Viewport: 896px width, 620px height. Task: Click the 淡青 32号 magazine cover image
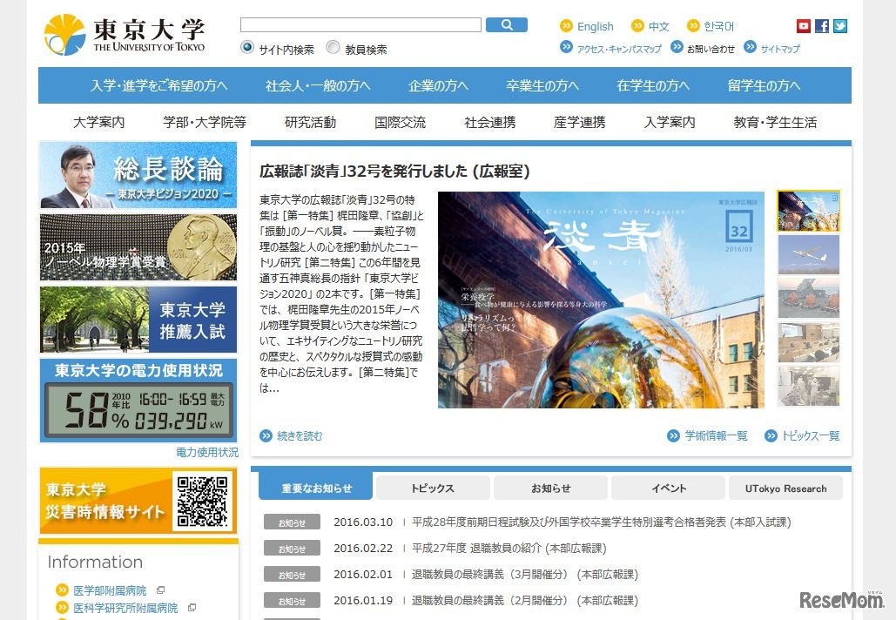click(601, 300)
